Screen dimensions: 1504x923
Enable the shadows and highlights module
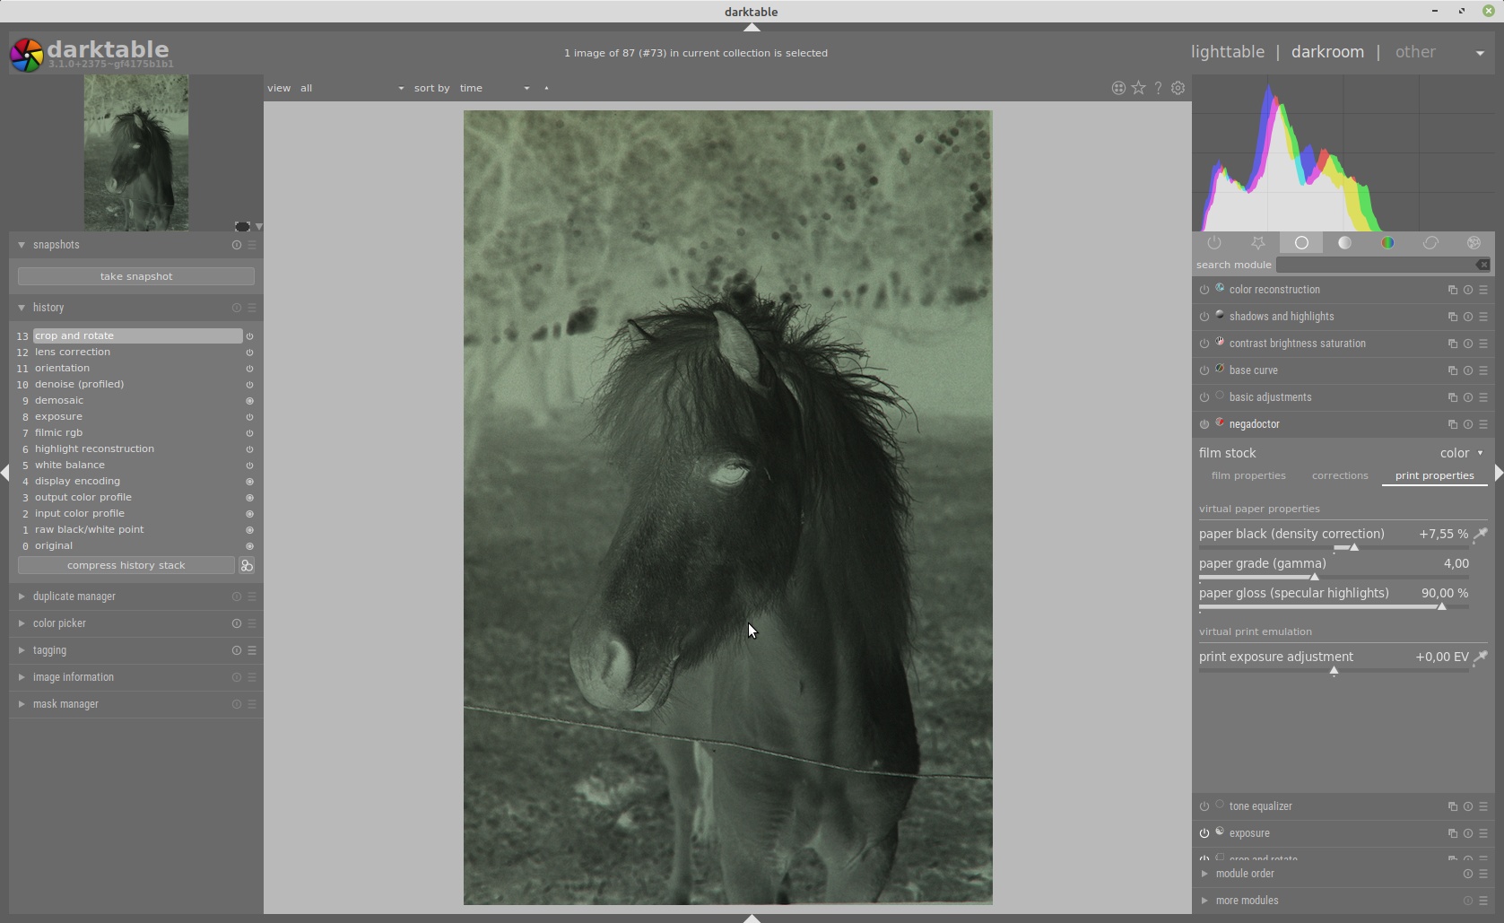[x=1204, y=317]
